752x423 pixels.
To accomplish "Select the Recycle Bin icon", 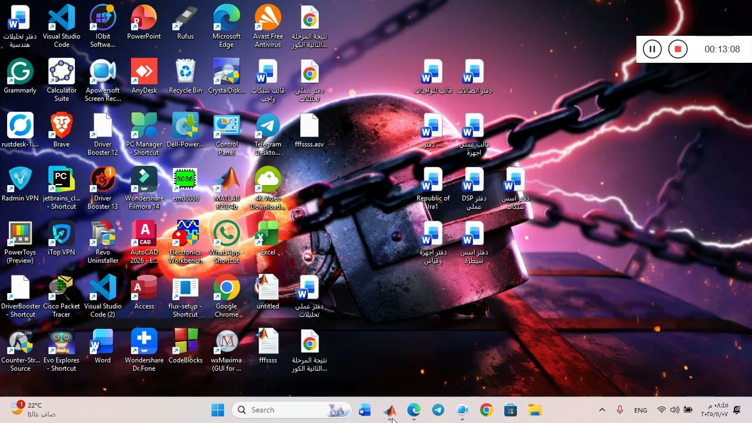I will [185, 77].
